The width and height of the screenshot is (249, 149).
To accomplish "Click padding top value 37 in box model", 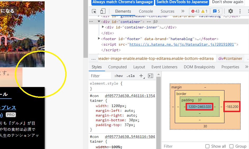I will click(x=200, y=100).
